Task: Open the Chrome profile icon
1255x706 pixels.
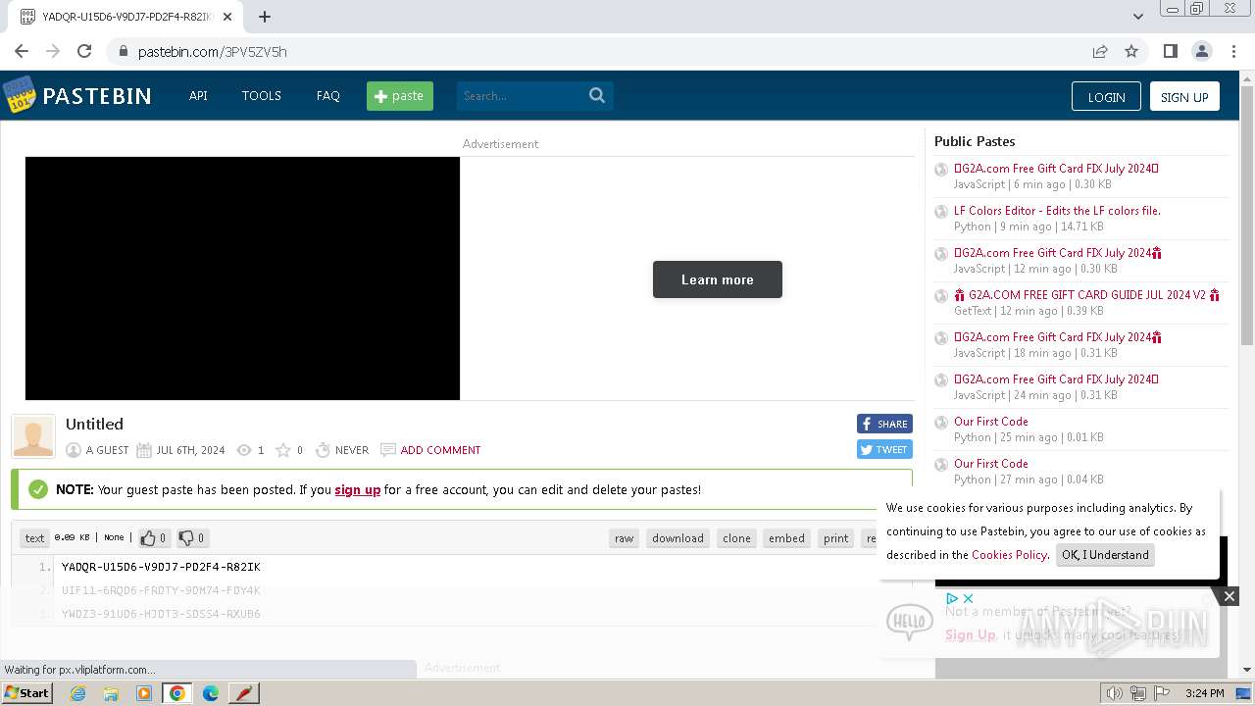Action: 1201,51
